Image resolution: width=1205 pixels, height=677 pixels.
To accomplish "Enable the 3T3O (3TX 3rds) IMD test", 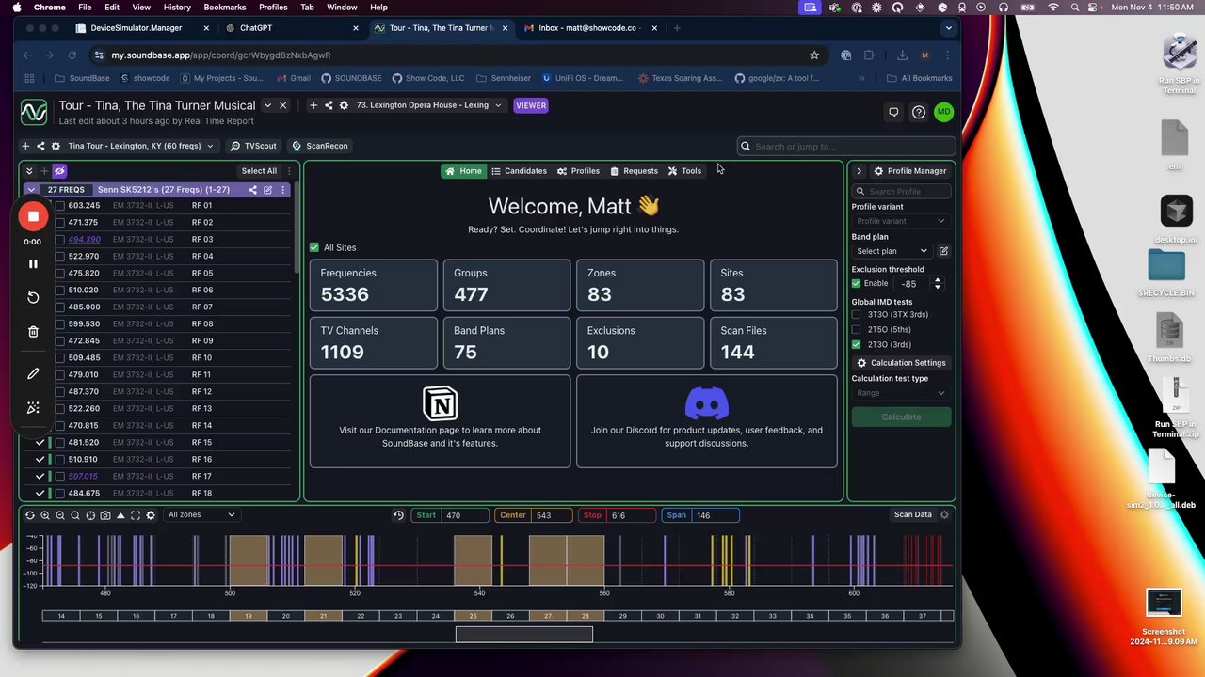I will point(856,314).
